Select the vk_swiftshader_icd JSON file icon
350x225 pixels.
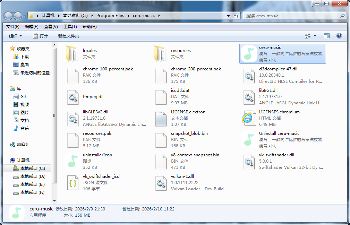click(72, 183)
